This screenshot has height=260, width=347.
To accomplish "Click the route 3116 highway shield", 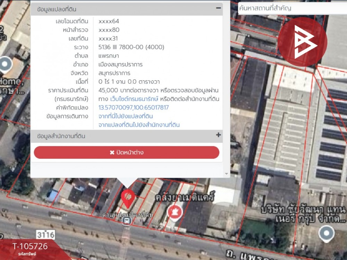I will (x=45, y=235).
